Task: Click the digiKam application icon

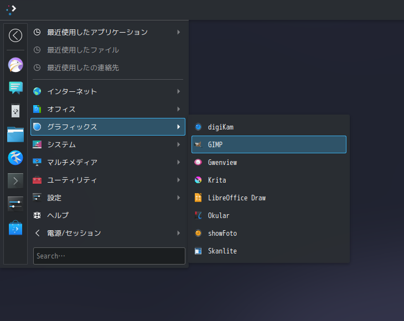Action: tap(198, 127)
